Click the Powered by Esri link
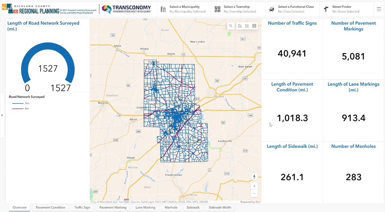Screen dimensions: 385x212 click(x=250, y=202)
